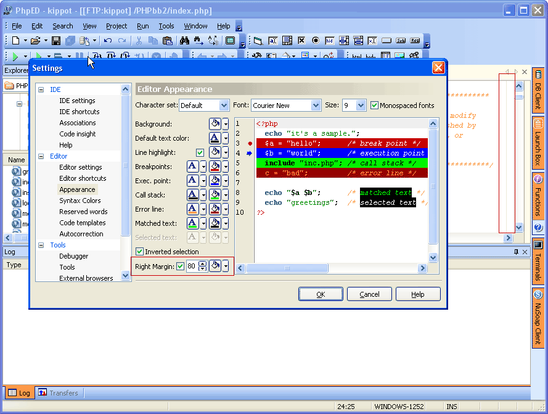
Task: Click the Replace icon in toolbar
Action: [x=213, y=41]
